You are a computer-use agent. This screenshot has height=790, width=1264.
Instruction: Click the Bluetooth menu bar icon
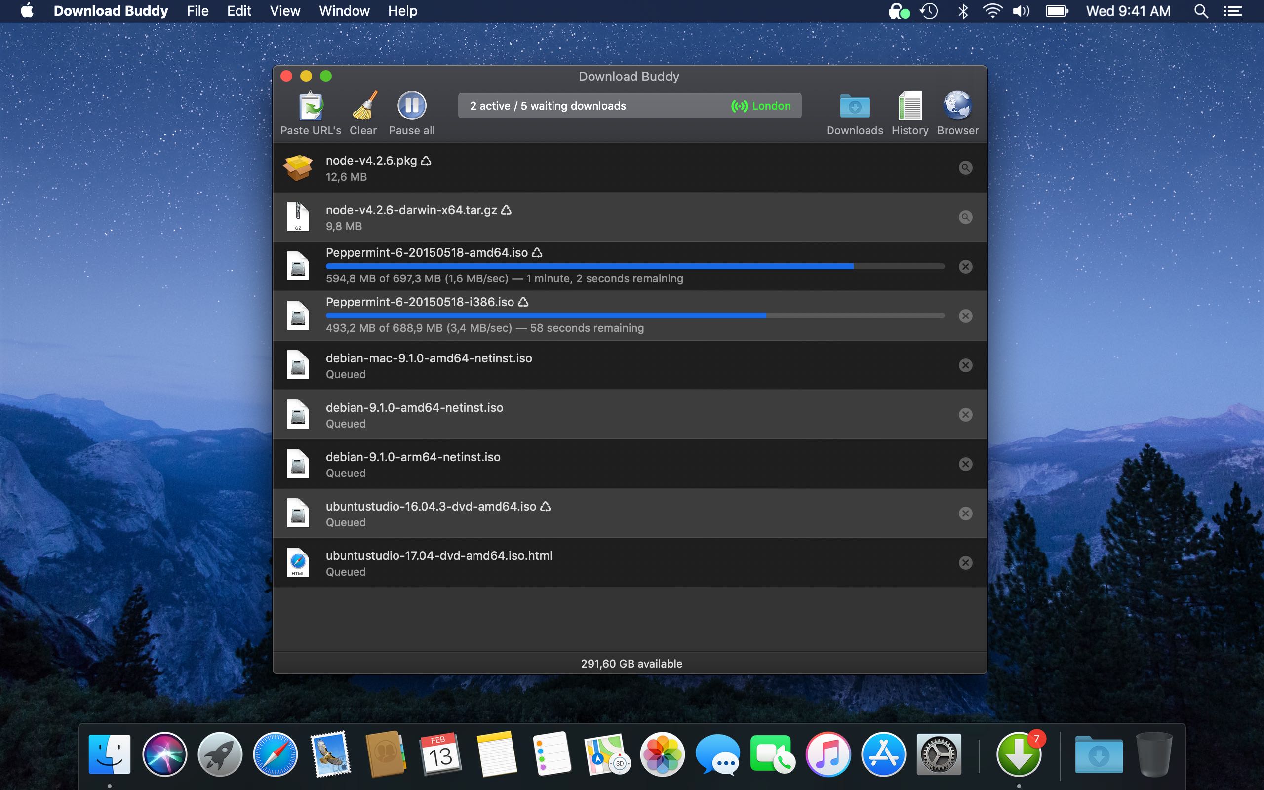963,11
